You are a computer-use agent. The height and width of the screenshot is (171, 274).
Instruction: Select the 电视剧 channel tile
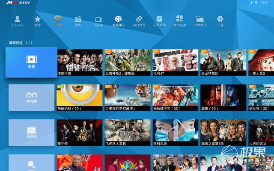point(31,133)
